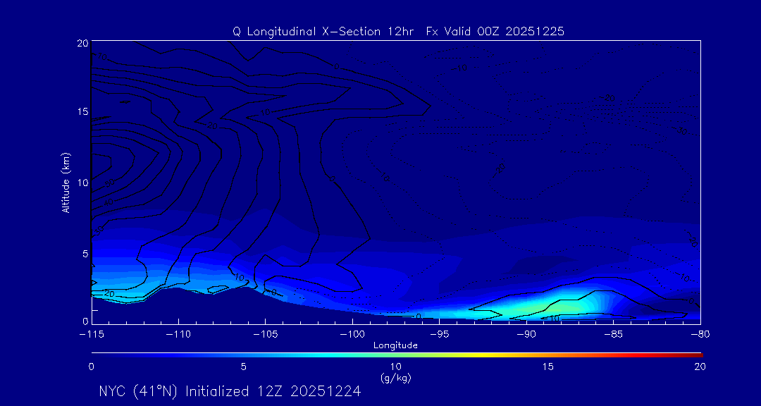Select the altitude axis "5" tick label
This screenshot has width=761, height=406.
click(x=85, y=254)
